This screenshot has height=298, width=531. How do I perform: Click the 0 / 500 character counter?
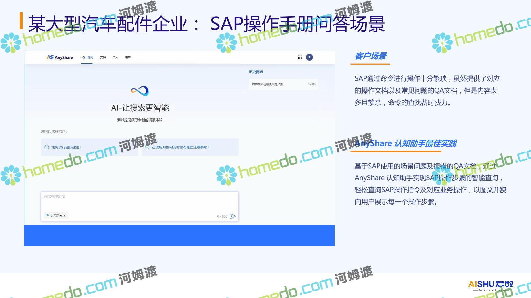(x=222, y=217)
